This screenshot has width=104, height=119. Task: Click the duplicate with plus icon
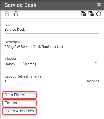pos(83,14)
